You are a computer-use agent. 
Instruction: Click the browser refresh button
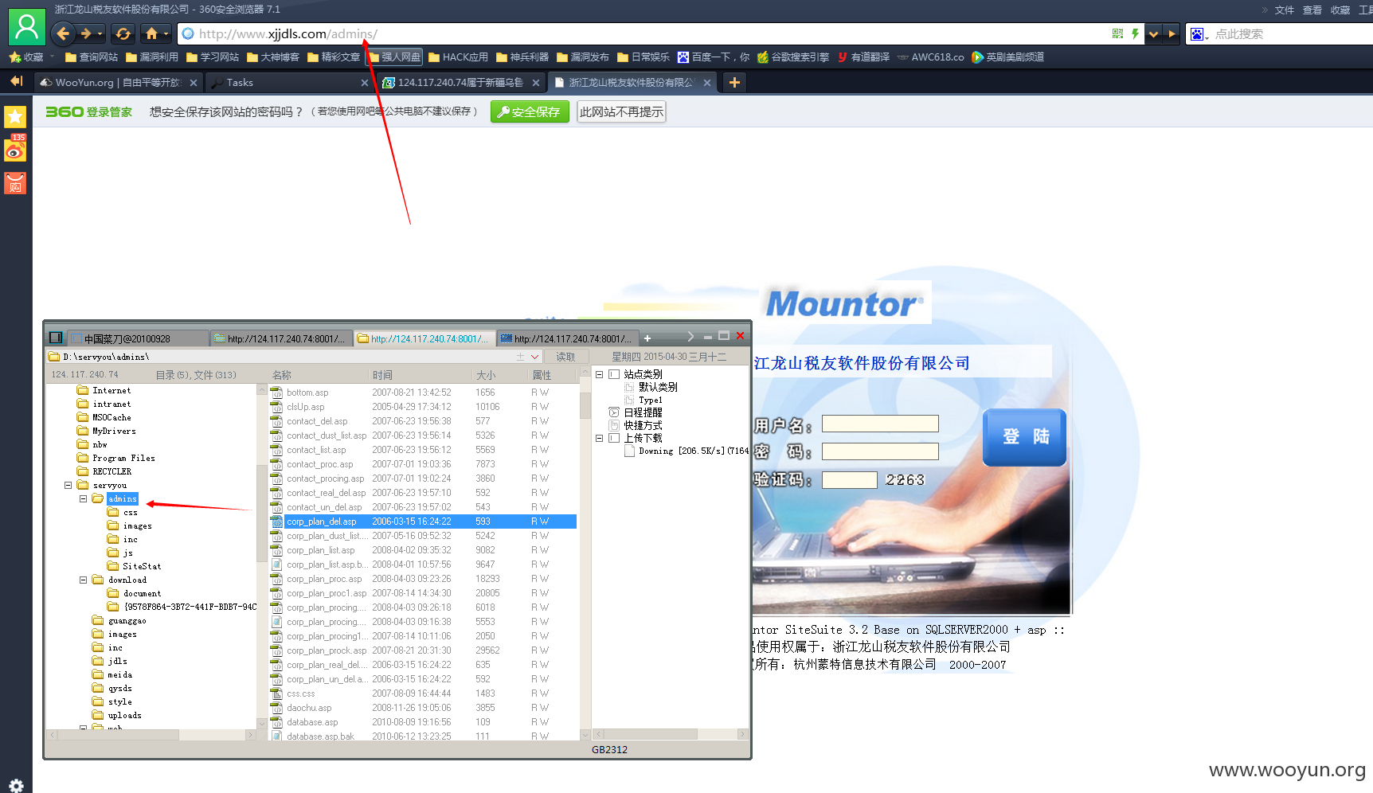123,33
